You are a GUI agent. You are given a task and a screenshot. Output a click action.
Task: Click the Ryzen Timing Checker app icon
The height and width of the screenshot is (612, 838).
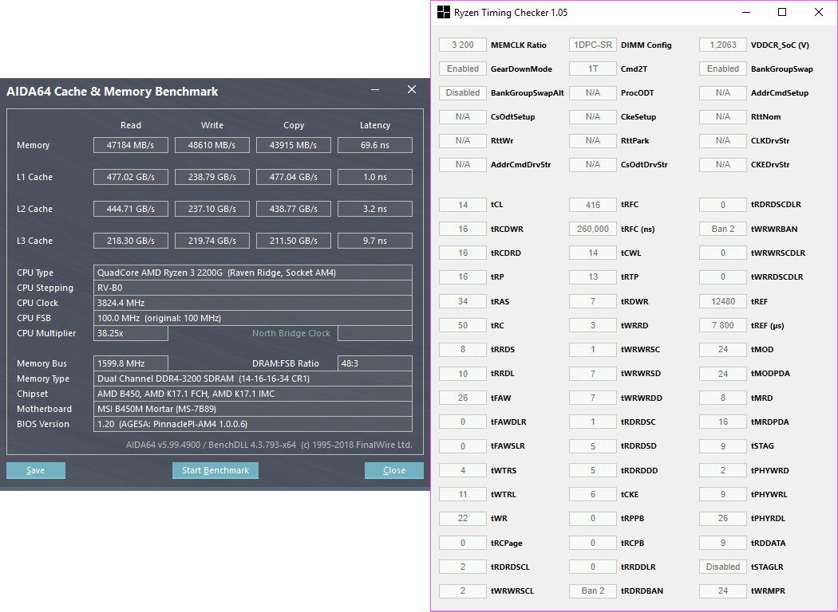tap(444, 12)
